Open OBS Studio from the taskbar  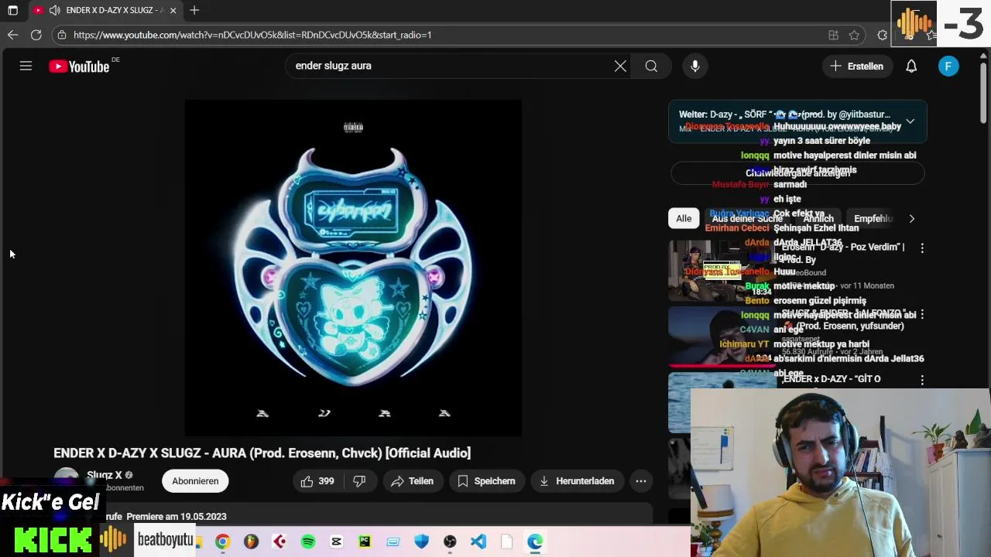pyautogui.click(x=450, y=542)
